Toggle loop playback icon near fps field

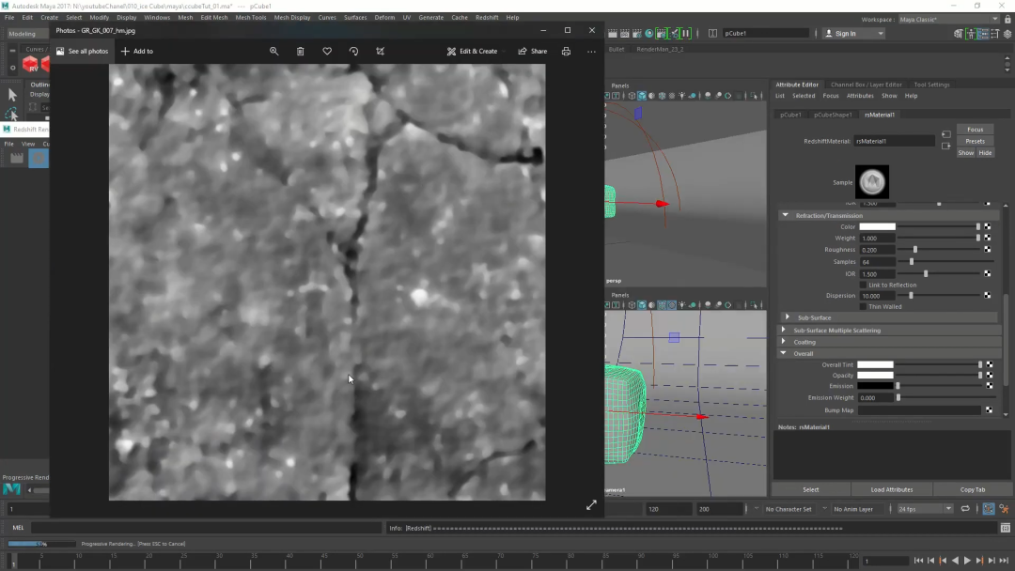click(965, 509)
